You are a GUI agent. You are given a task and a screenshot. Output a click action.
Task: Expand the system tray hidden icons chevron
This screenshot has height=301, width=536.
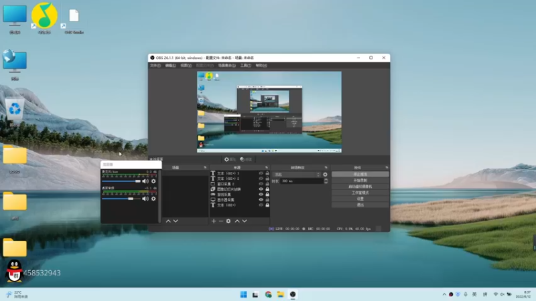coord(444,294)
